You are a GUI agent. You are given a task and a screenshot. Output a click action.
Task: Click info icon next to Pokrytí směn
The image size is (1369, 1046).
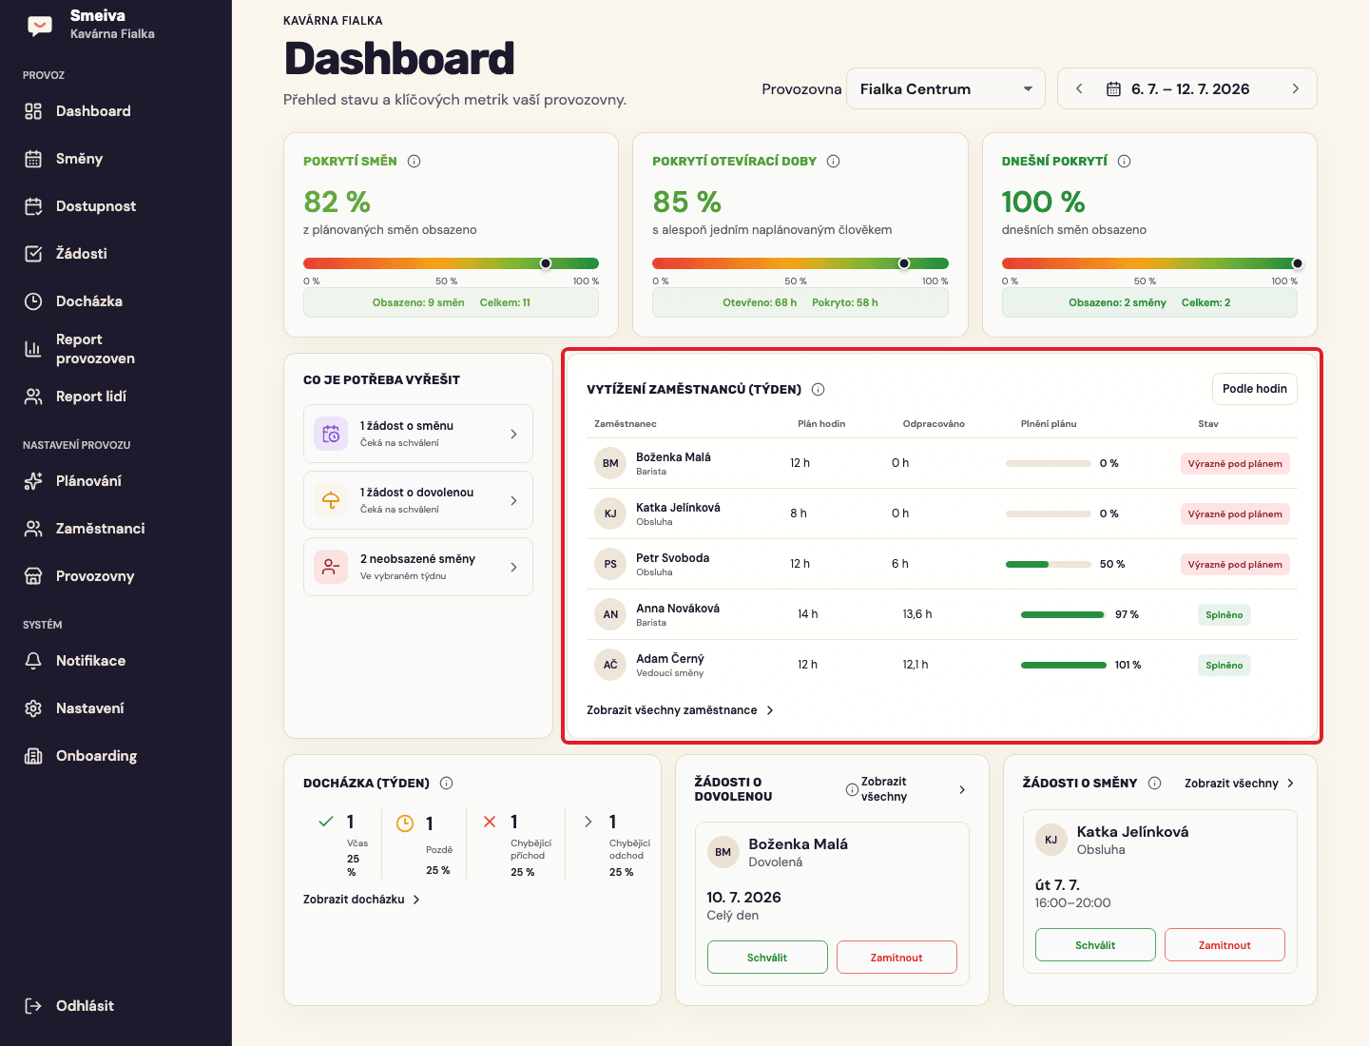(x=415, y=161)
